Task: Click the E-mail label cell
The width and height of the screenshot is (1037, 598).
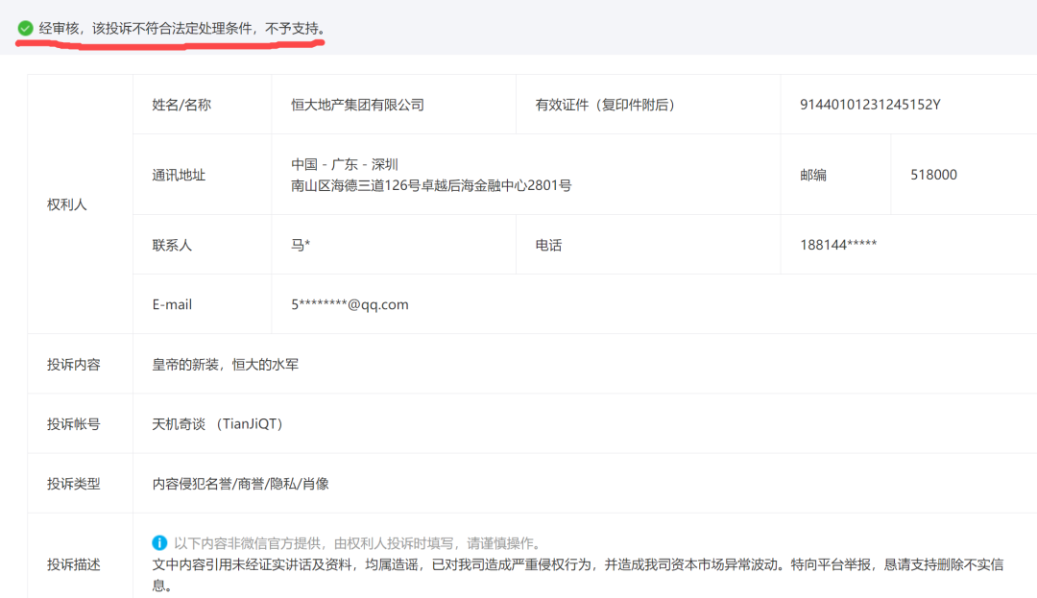Action: click(172, 304)
